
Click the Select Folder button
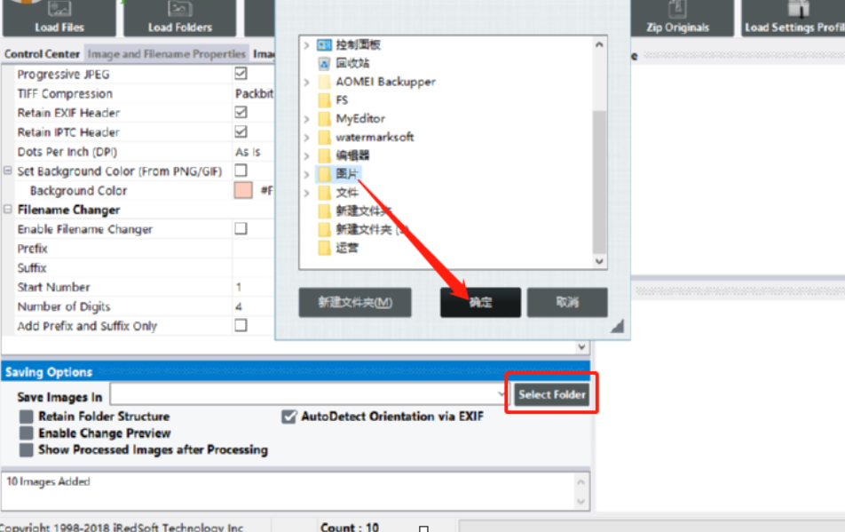tap(552, 394)
